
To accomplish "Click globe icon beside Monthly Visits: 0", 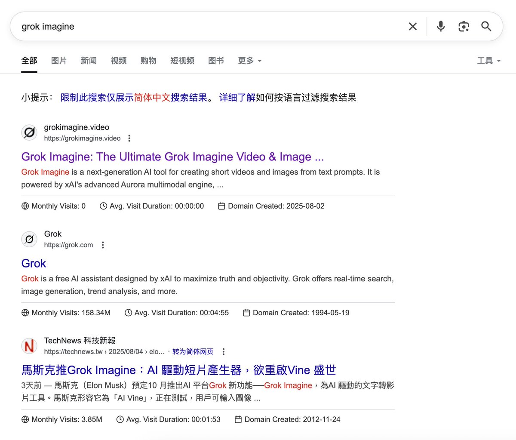I will [x=25, y=206].
